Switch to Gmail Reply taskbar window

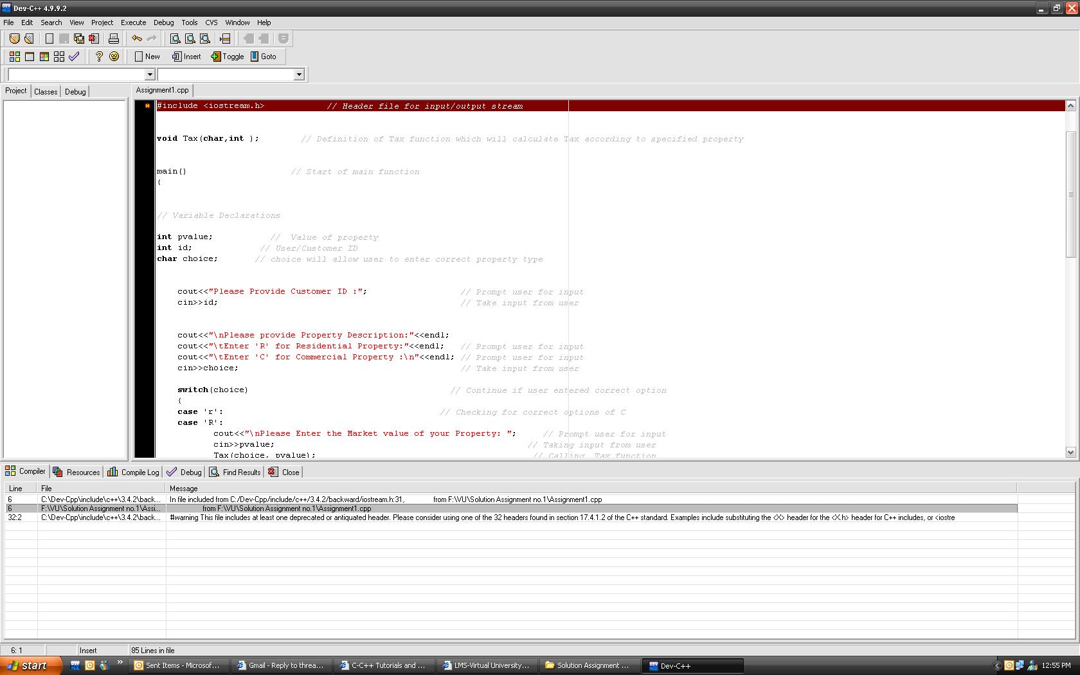point(282,665)
